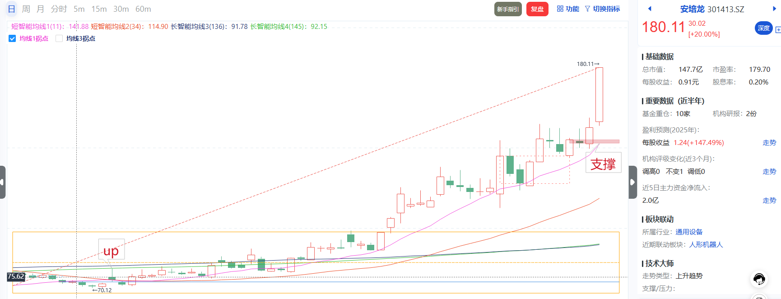Go to next stock using right arrow
The height and width of the screenshot is (299, 781).
(x=774, y=9)
